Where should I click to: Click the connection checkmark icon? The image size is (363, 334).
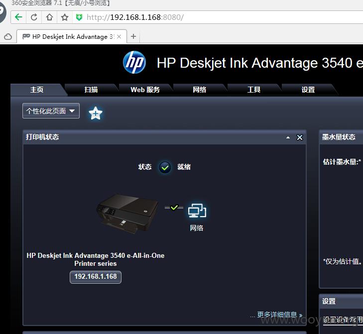[x=174, y=208]
